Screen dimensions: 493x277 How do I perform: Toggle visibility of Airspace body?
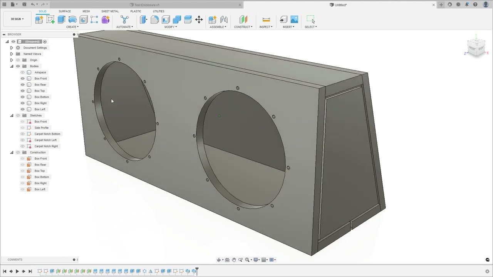point(22,72)
